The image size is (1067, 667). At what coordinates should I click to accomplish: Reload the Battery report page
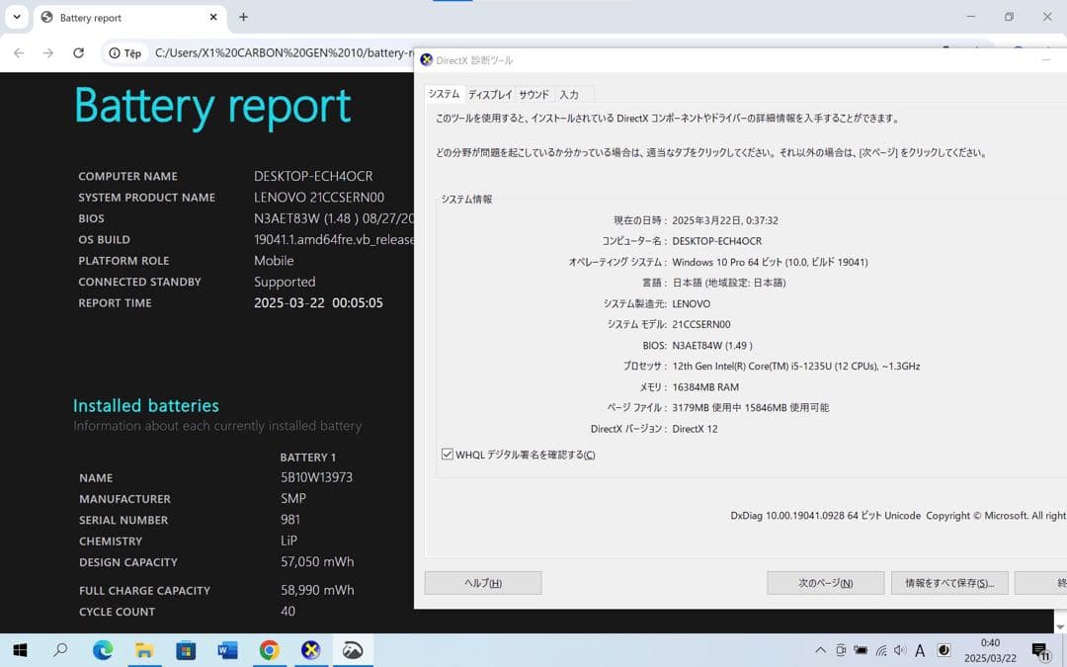pos(79,53)
